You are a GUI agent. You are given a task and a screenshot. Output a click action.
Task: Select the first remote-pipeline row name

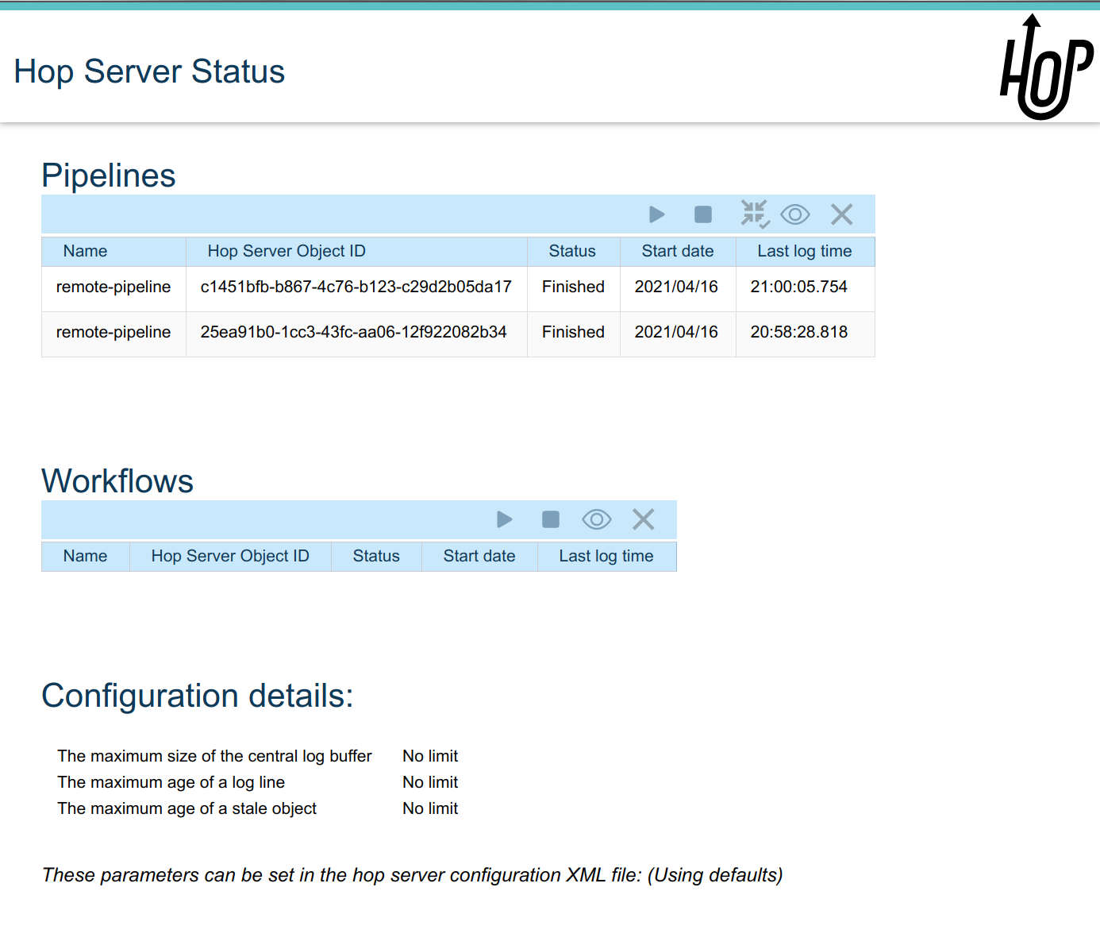pyautogui.click(x=113, y=287)
